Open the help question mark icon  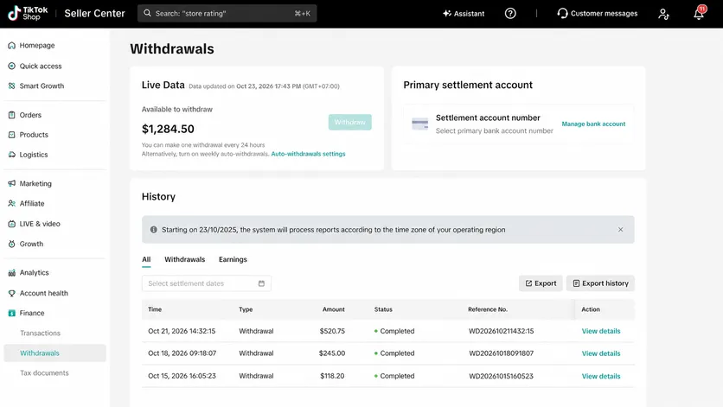[x=510, y=13]
